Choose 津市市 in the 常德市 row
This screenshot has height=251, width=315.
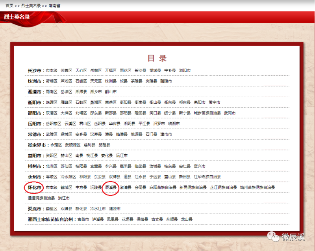point(166,134)
